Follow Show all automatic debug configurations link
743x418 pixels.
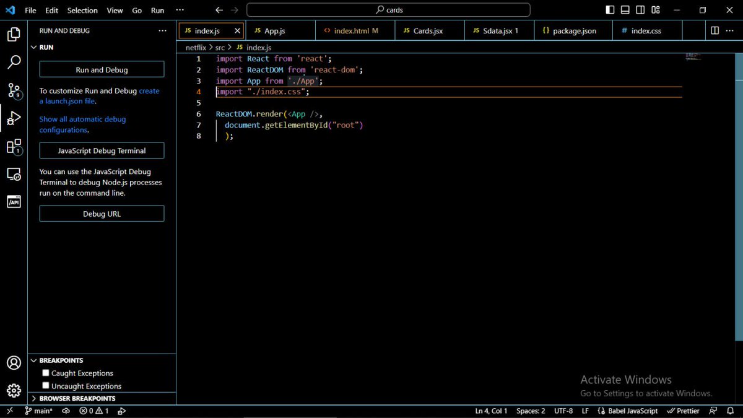pos(82,124)
